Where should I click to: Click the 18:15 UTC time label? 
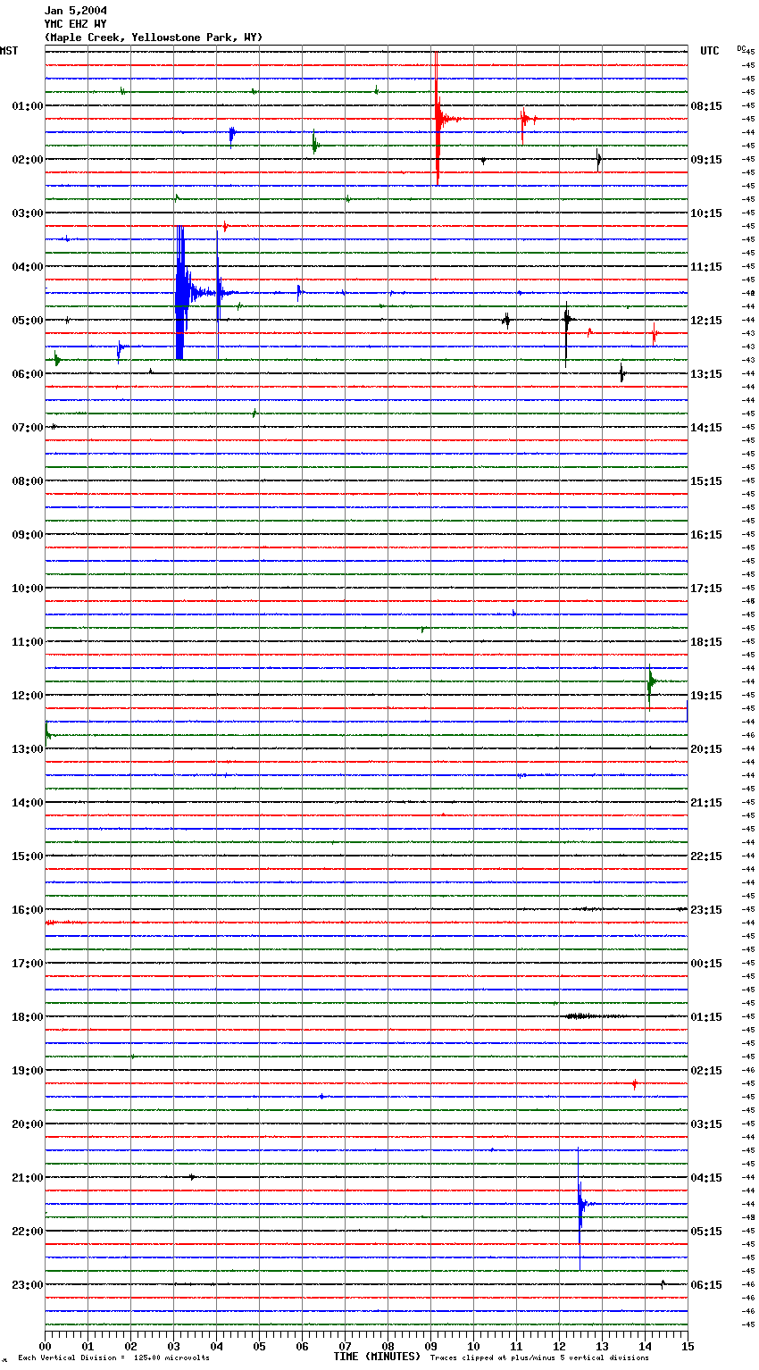tap(706, 642)
